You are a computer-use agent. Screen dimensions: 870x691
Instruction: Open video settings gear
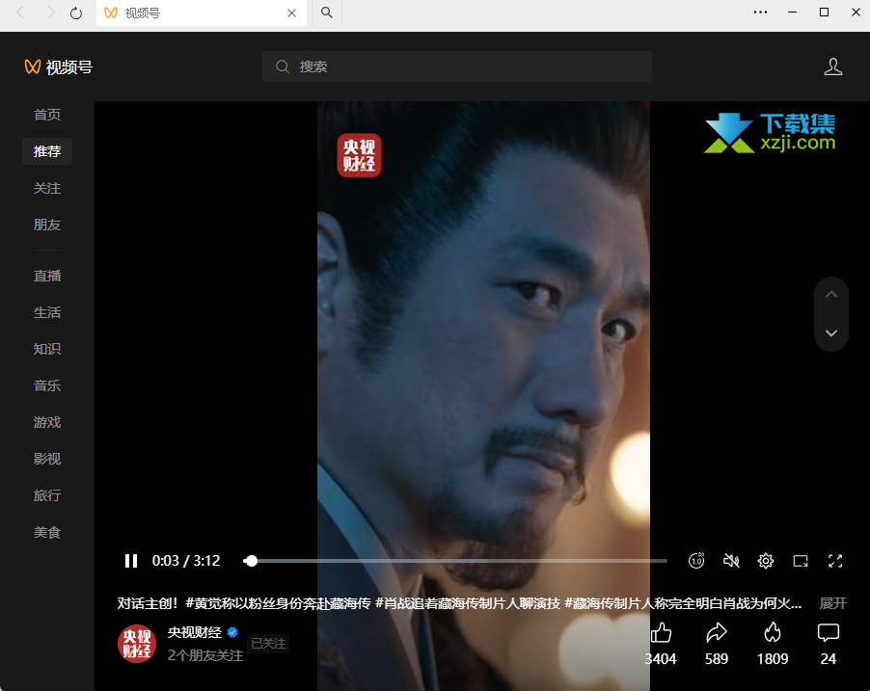coord(766,561)
